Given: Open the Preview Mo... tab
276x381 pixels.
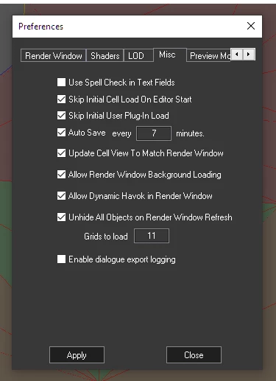Looking at the screenshot, I should (x=209, y=55).
